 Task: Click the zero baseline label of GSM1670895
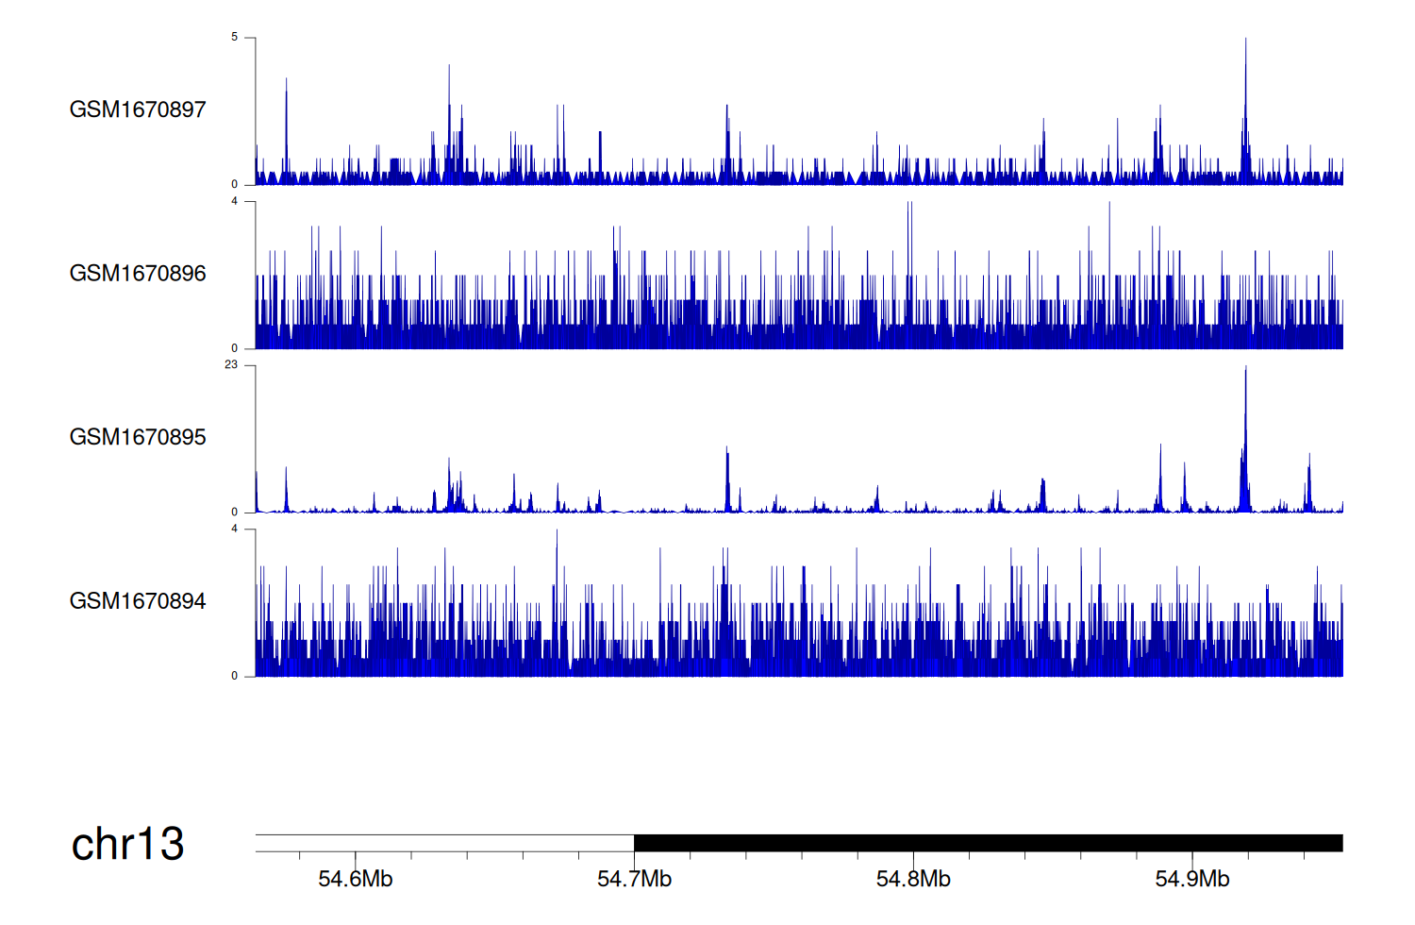(x=234, y=512)
